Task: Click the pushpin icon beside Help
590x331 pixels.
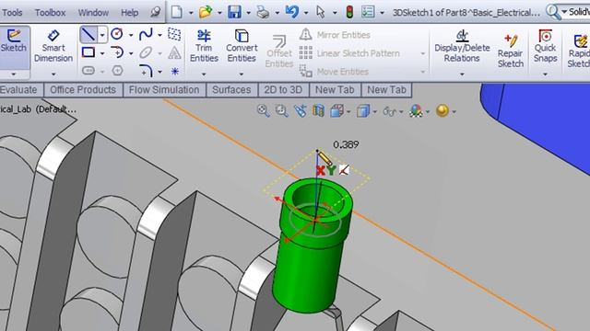Action: tap(156, 12)
